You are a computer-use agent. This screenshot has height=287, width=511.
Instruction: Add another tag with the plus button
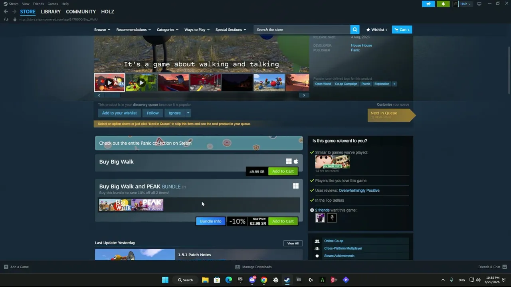coord(394,84)
